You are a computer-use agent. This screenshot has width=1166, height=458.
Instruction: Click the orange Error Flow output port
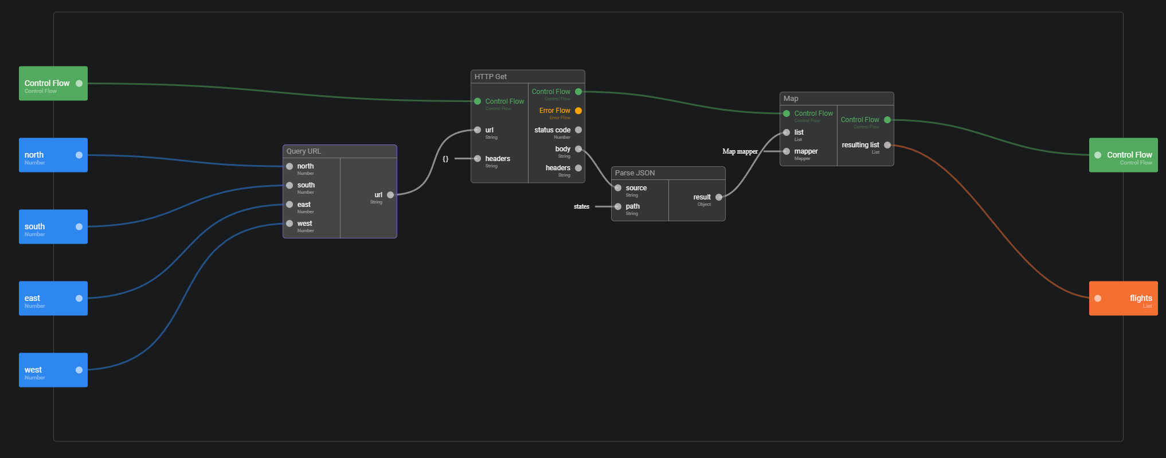[x=578, y=111]
